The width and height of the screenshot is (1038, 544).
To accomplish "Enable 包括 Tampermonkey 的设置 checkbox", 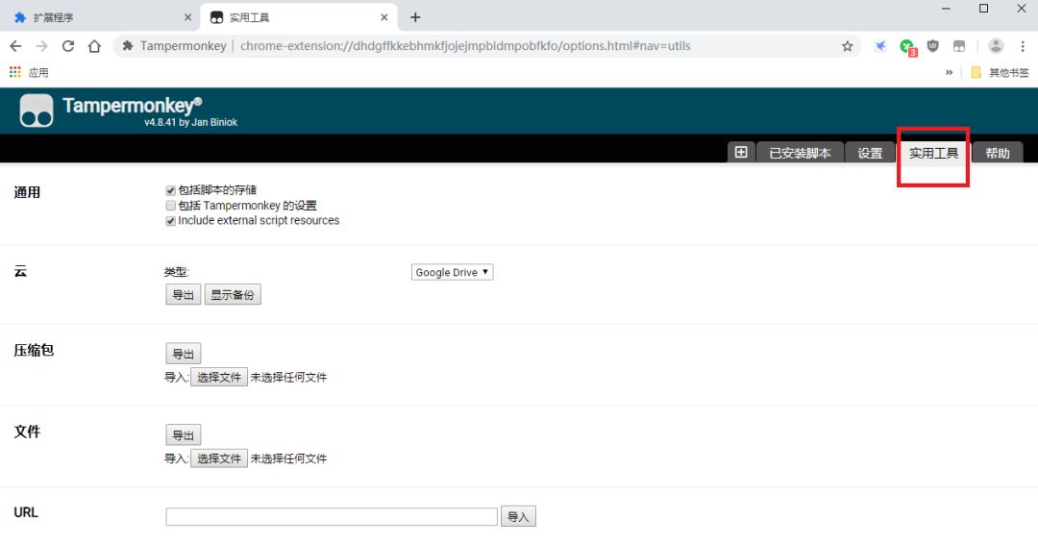I will pos(171,206).
